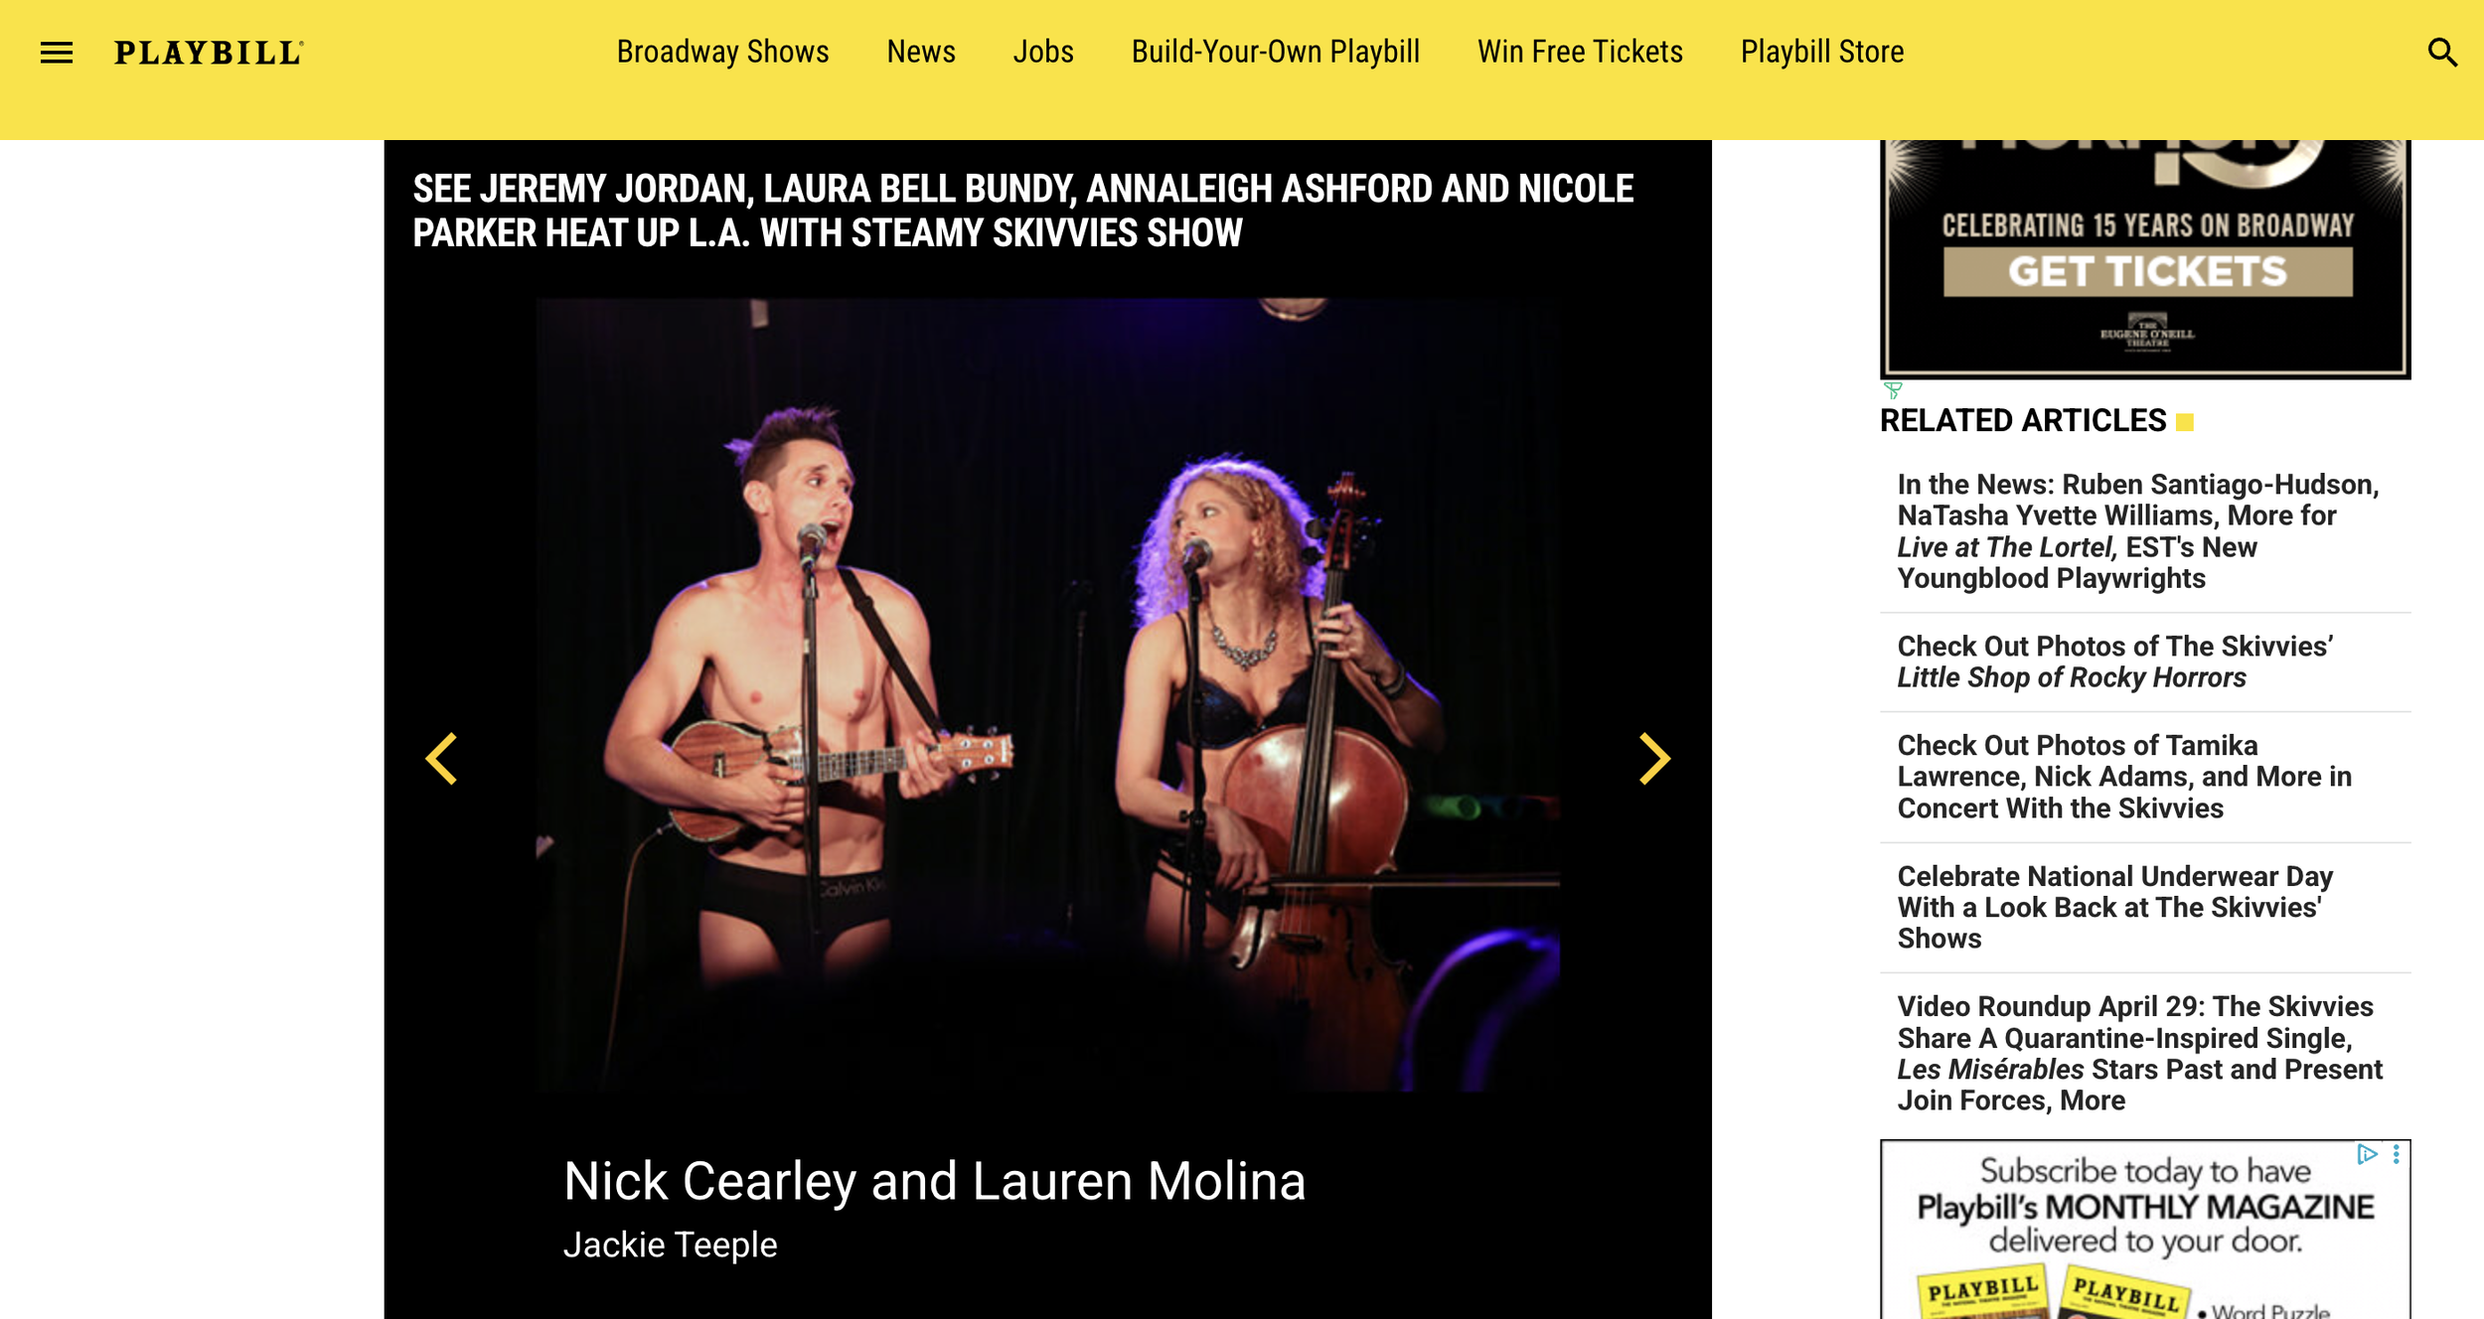Open Build-Your-Own Playbill page
This screenshot has height=1319, width=2484.
pos(1275,52)
